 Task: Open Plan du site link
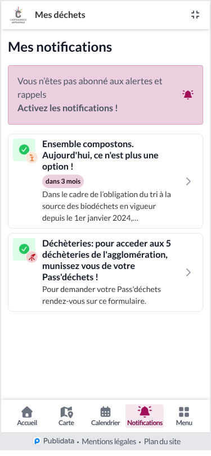point(163,442)
